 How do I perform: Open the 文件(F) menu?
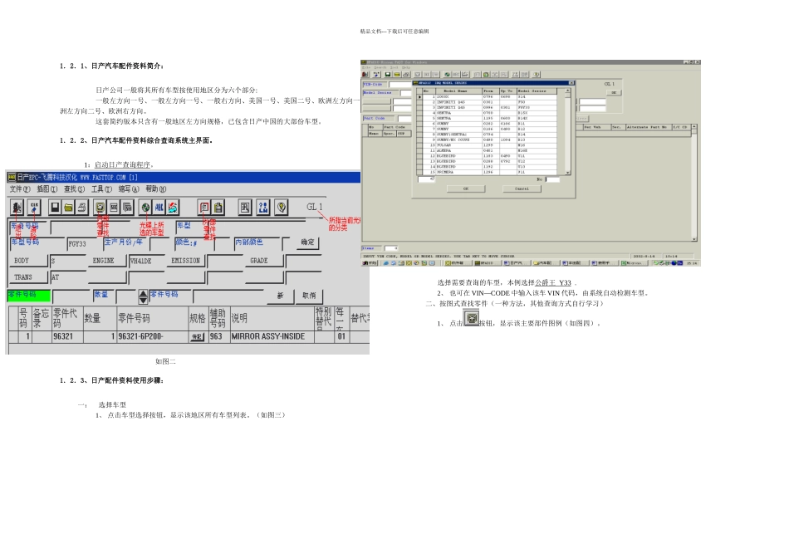[20, 189]
